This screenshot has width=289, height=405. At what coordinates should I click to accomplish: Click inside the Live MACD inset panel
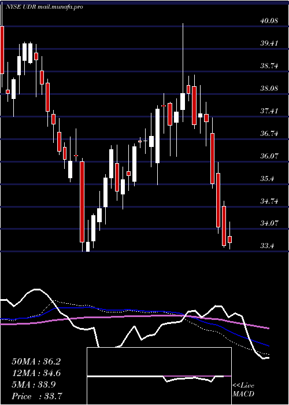pos(159,376)
